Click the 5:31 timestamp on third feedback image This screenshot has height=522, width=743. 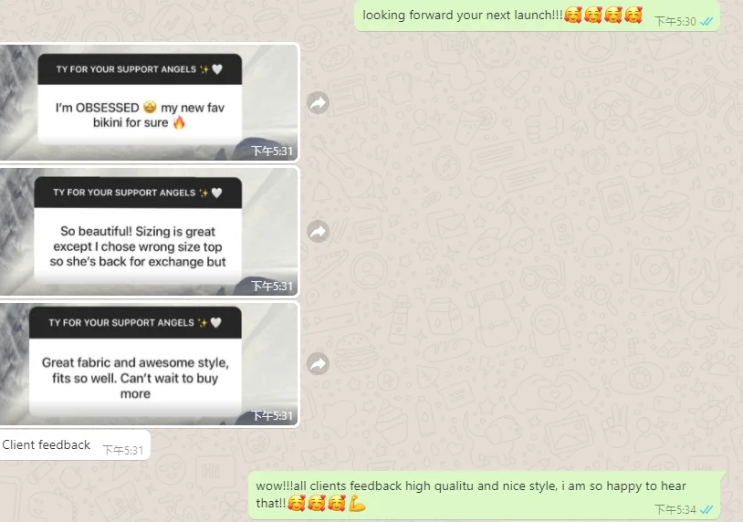point(271,415)
